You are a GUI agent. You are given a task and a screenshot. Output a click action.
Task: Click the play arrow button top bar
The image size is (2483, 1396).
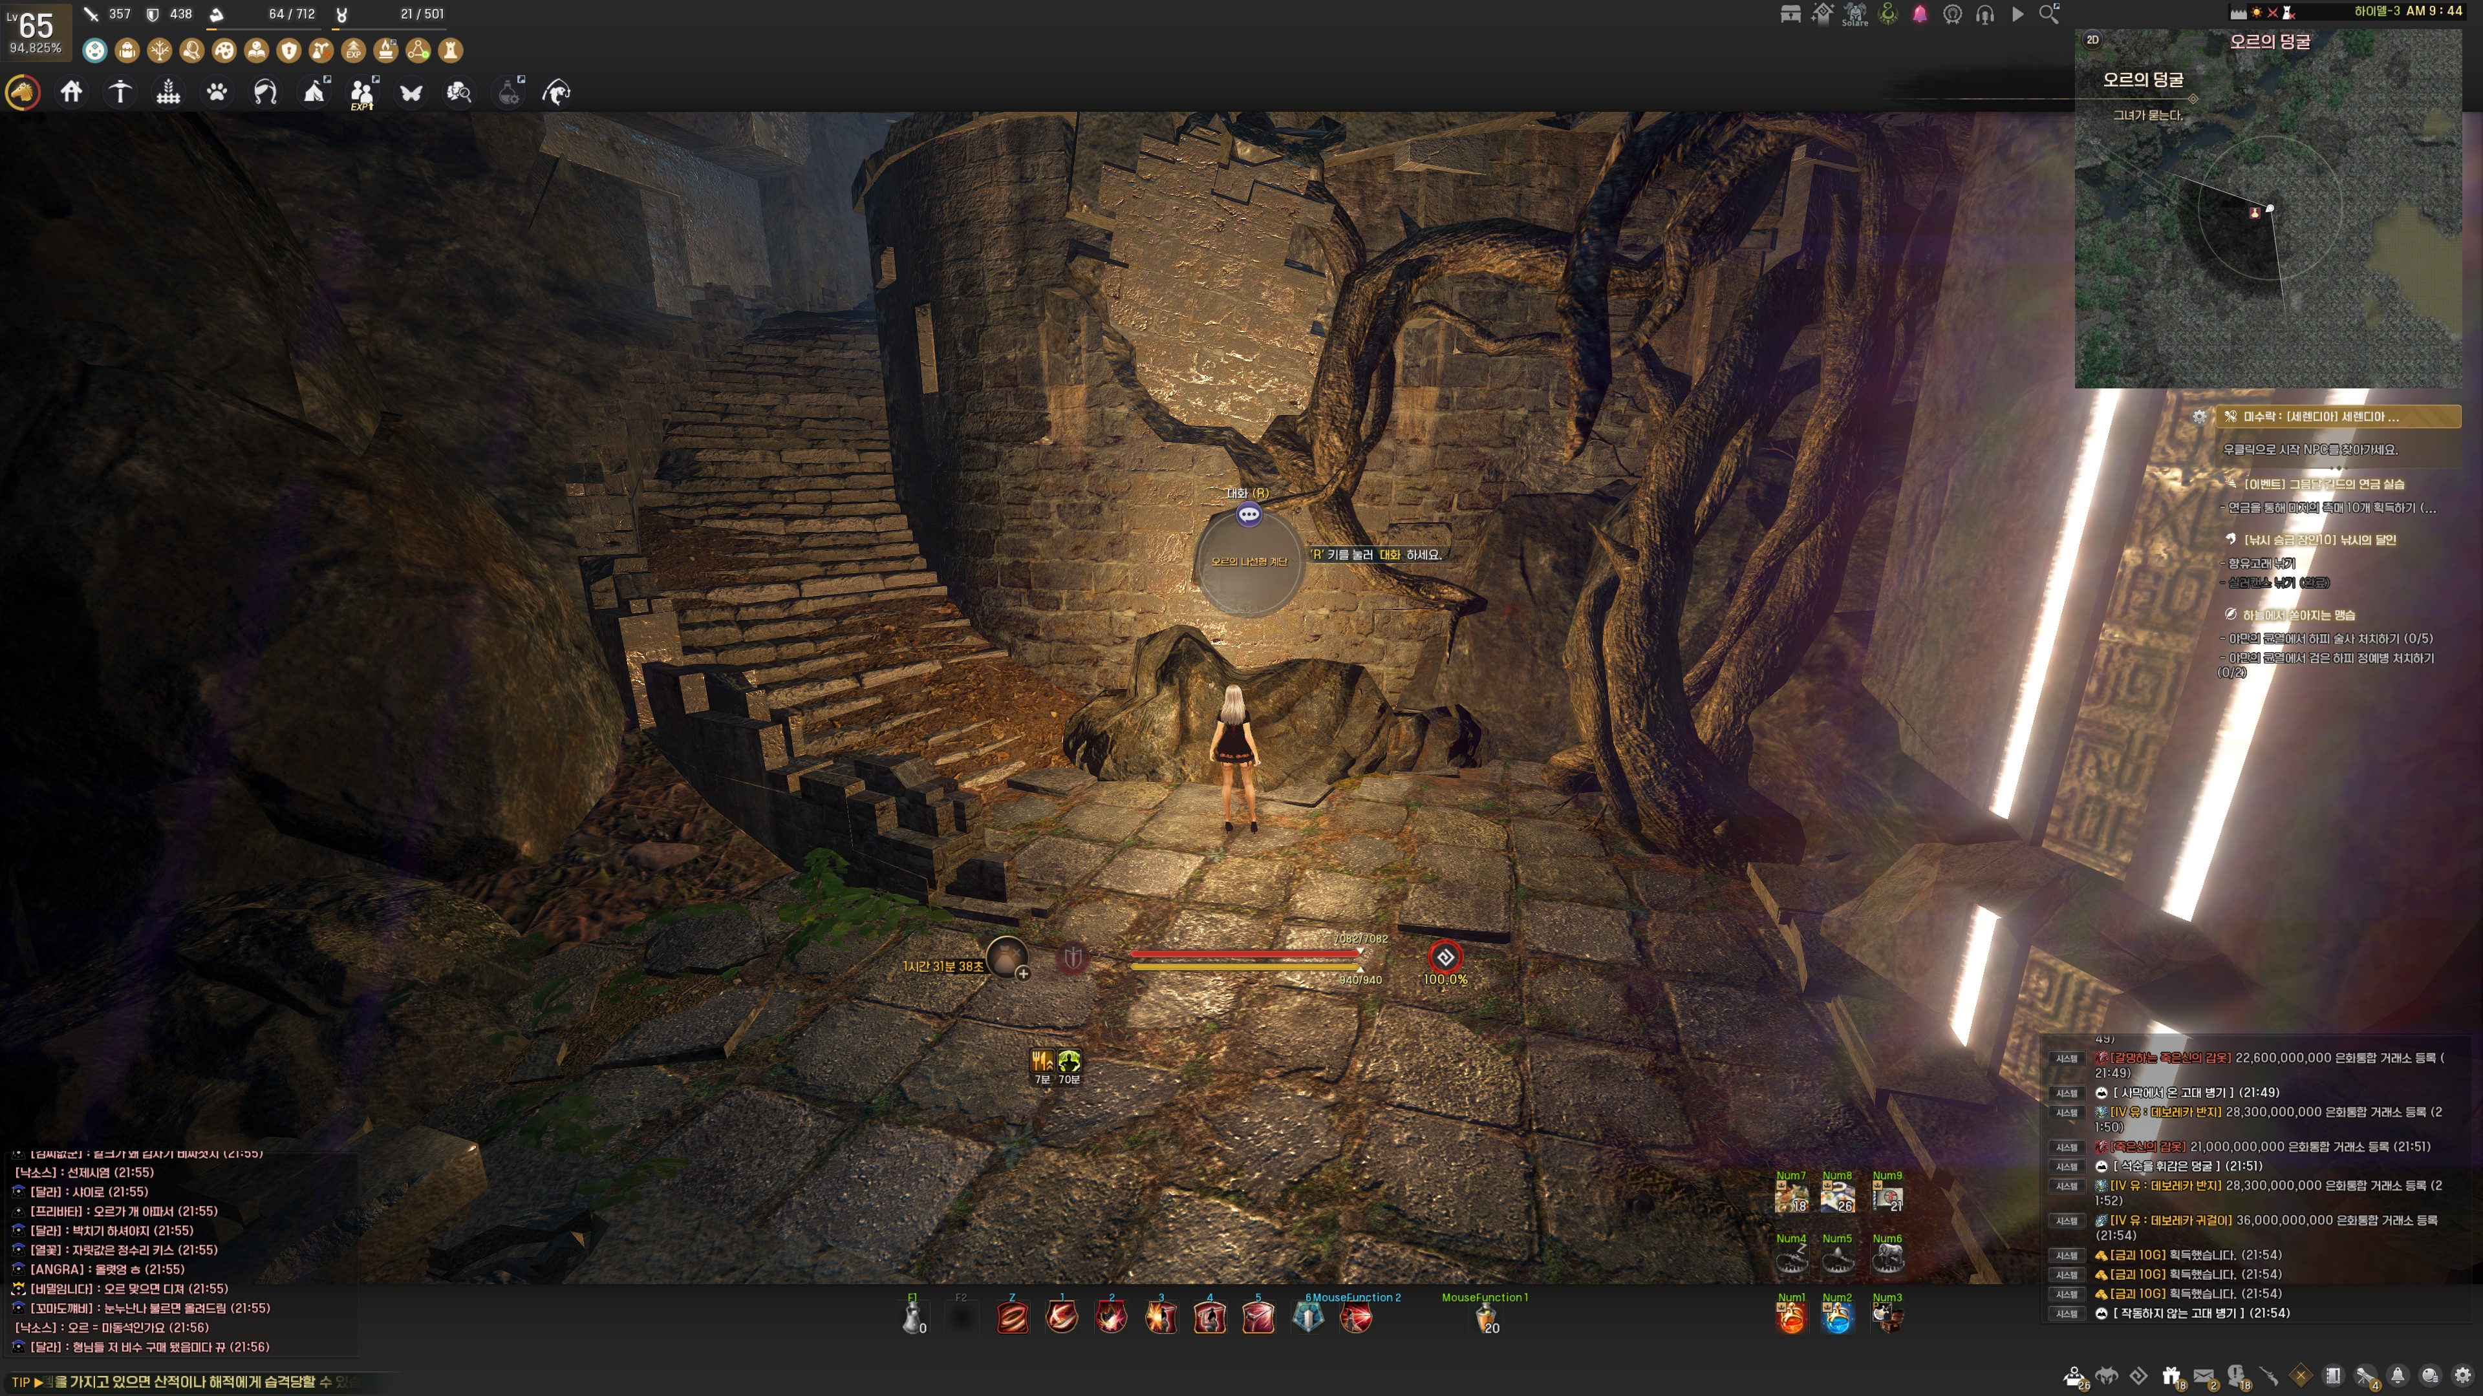(2017, 14)
